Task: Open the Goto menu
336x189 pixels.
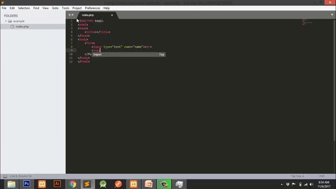Action: pyautogui.click(x=55, y=8)
